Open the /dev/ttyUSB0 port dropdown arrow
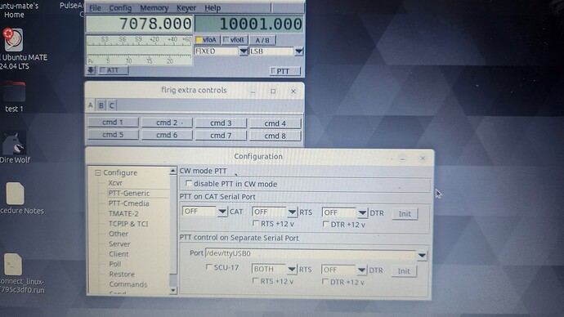 pos(422,255)
